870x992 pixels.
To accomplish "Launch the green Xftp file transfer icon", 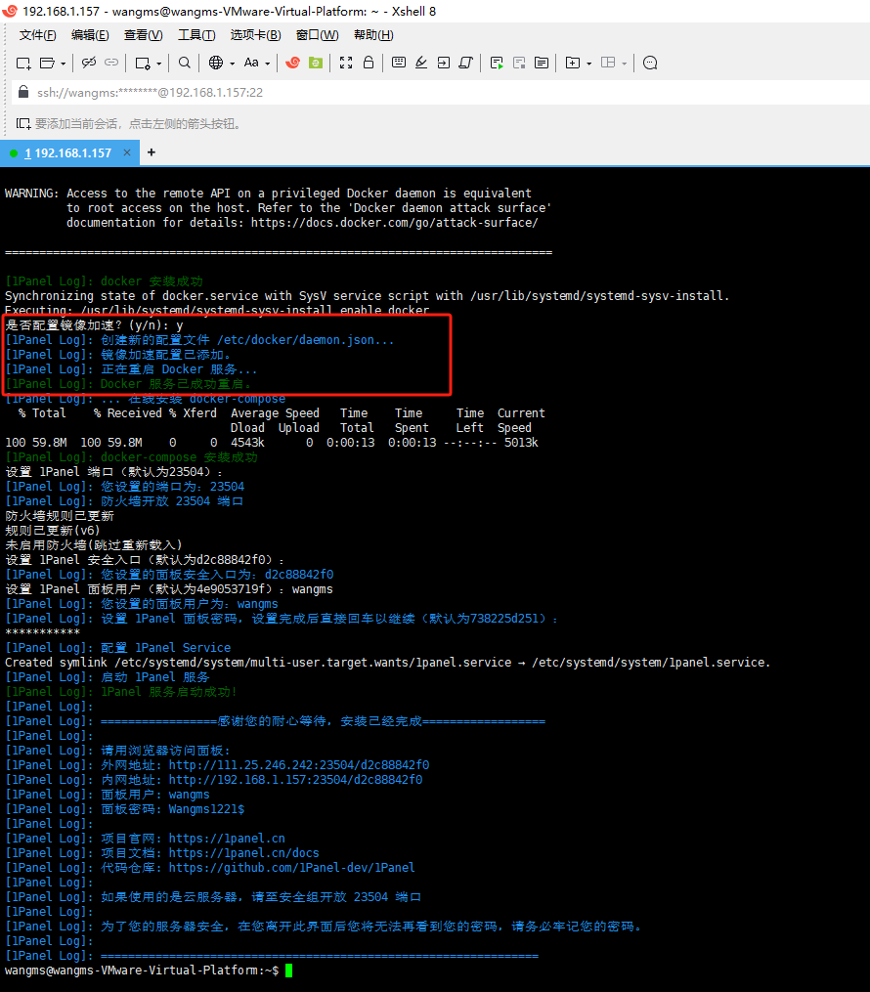I will coord(316,62).
